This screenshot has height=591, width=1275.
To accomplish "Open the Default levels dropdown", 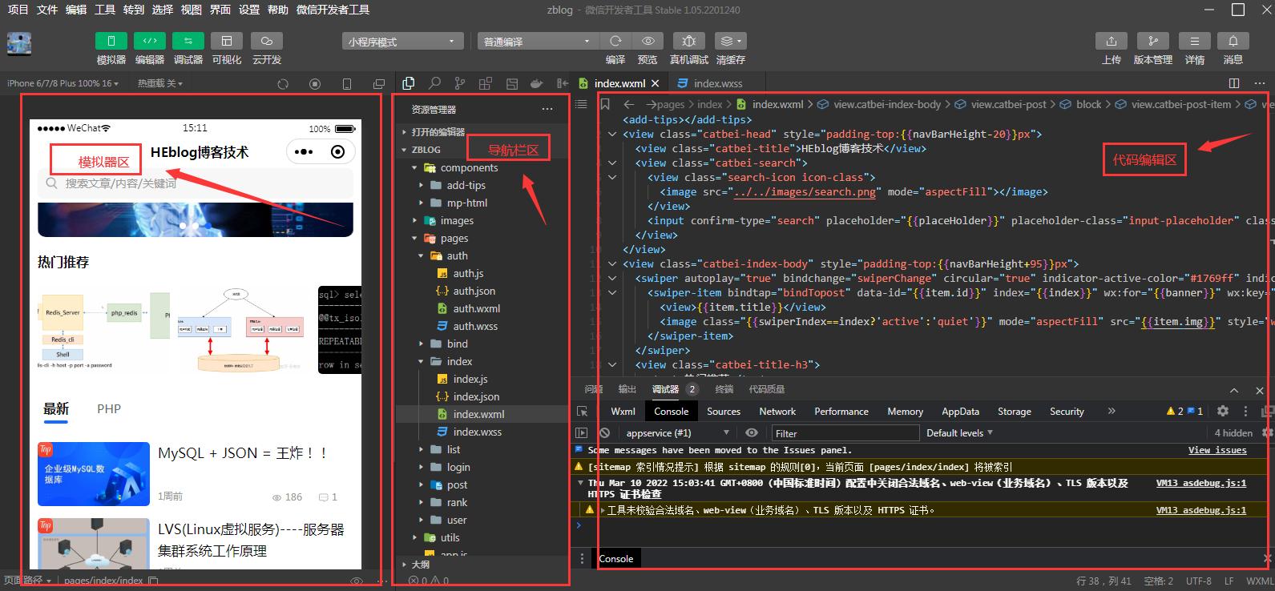I will point(959,433).
